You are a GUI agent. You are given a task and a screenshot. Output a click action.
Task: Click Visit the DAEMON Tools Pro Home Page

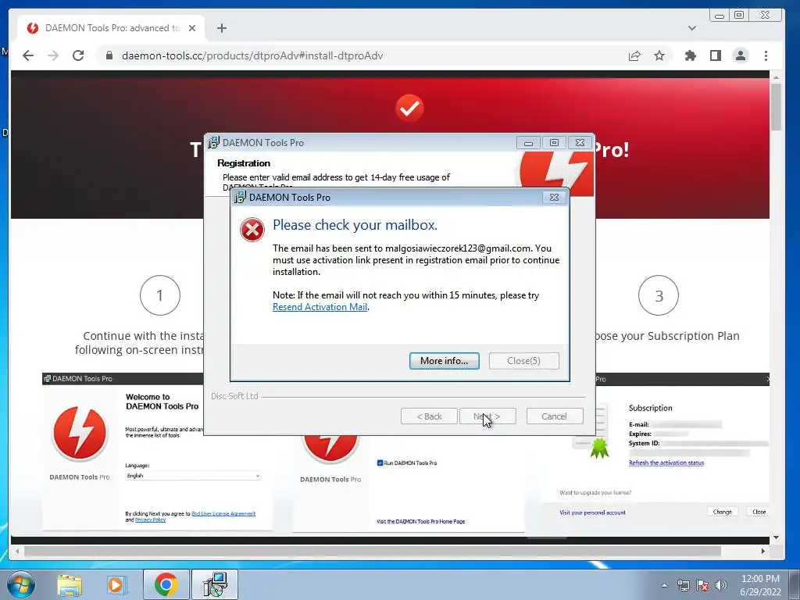pos(420,521)
